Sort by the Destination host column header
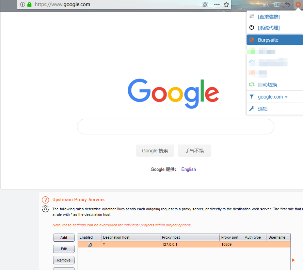The width and height of the screenshot is (303, 270). (131, 237)
